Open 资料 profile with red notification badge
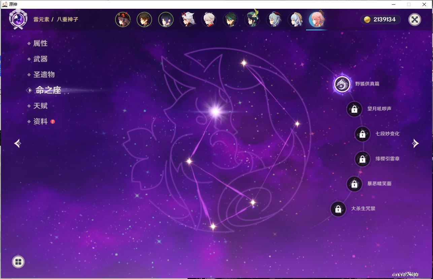Screen dimensions: 433x279 (x=41, y=121)
